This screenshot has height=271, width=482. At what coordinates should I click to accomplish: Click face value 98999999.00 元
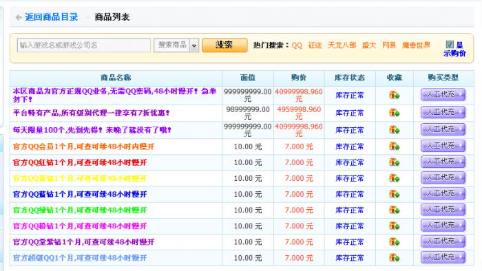click(x=248, y=113)
